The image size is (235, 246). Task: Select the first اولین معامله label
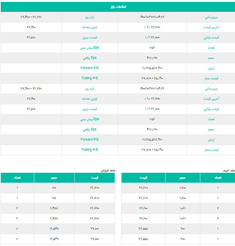90,27
